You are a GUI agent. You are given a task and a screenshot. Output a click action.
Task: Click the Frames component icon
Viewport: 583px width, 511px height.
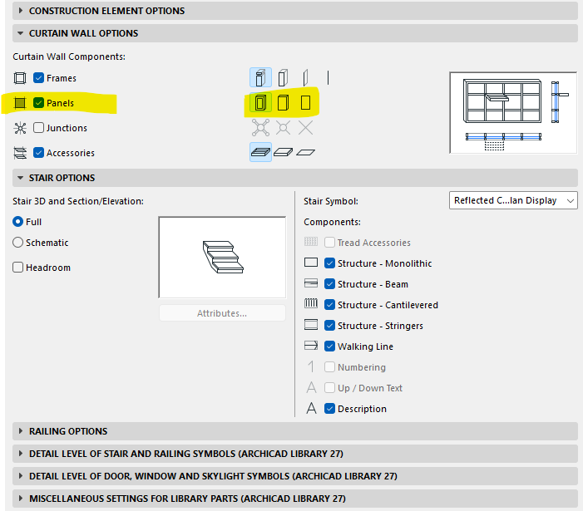click(20, 78)
